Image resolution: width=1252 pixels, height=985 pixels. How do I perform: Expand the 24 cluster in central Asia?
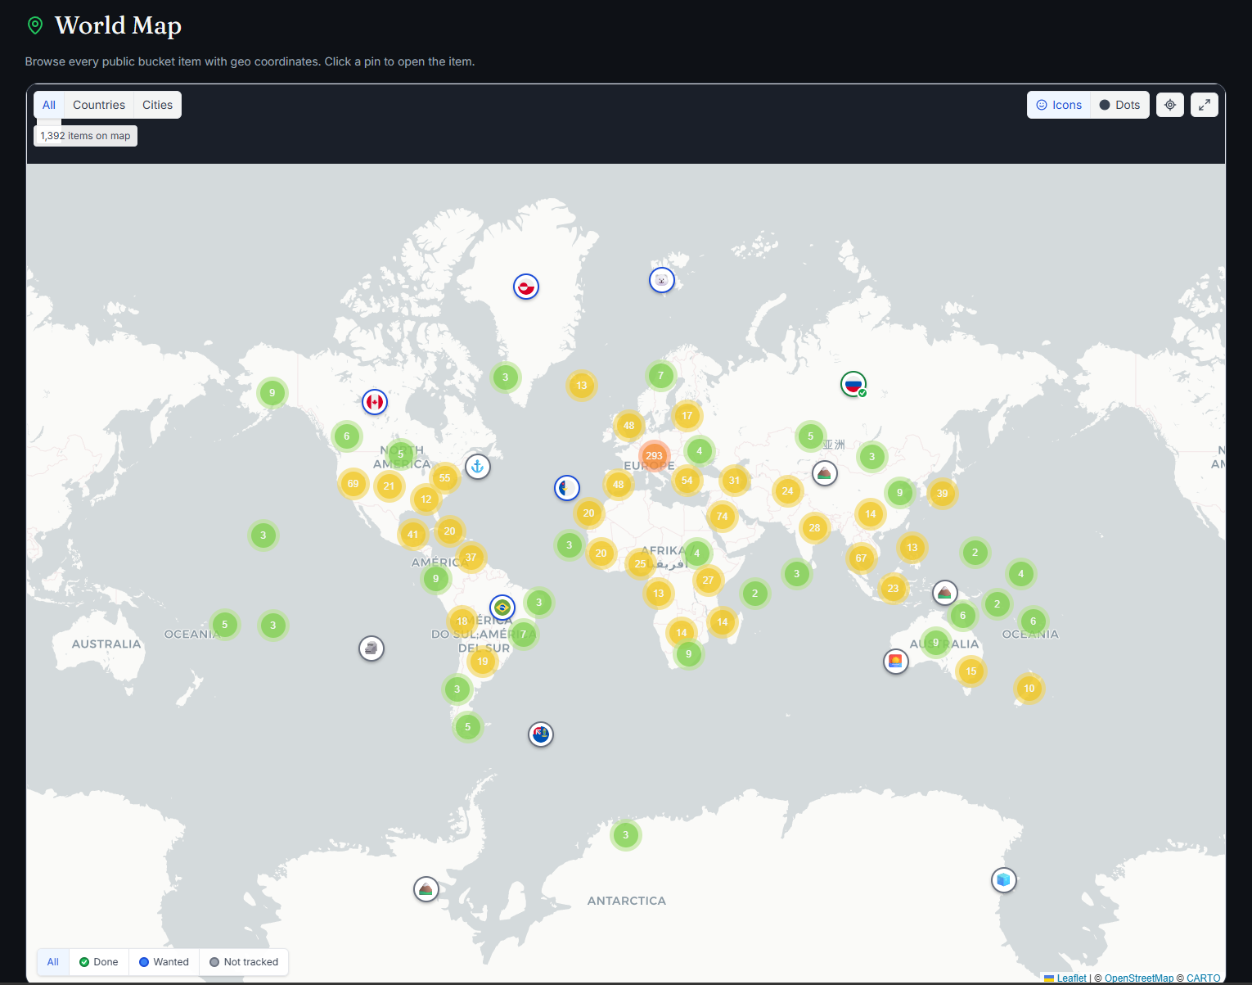point(787,491)
